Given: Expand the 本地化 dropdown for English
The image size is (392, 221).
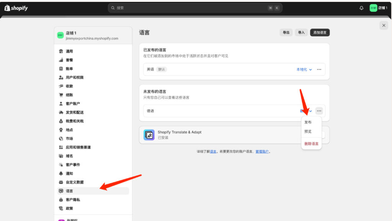Looking at the screenshot, I should [x=304, y=69].
